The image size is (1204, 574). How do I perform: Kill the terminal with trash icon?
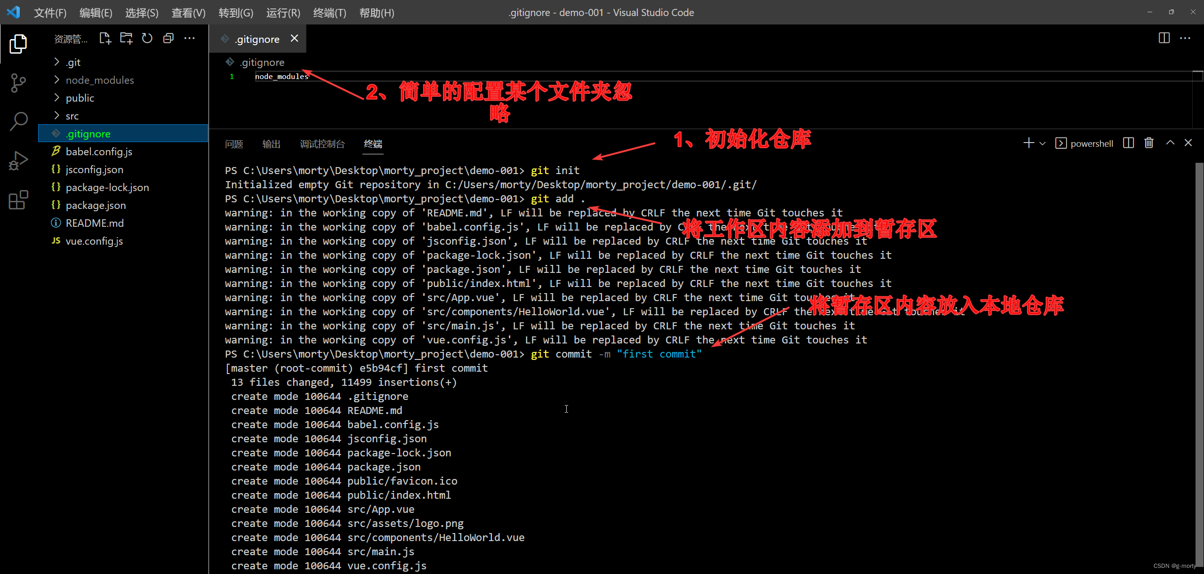1149,143
